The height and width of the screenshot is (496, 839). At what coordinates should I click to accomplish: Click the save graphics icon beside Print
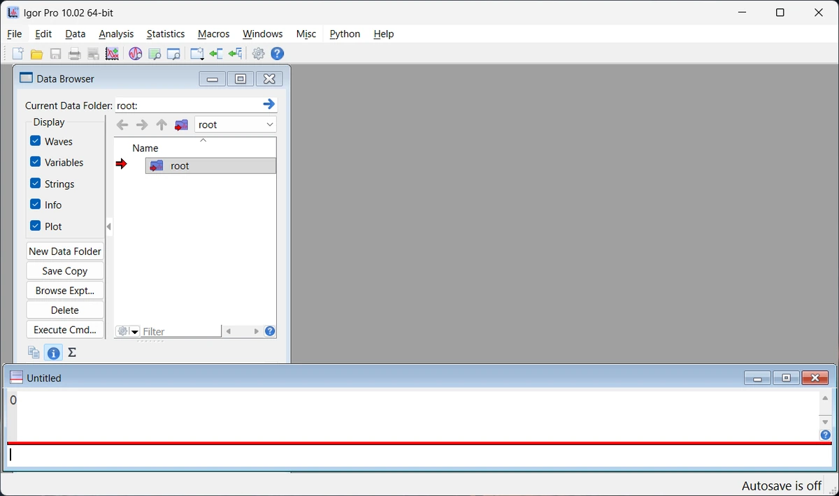coord(93,54)
